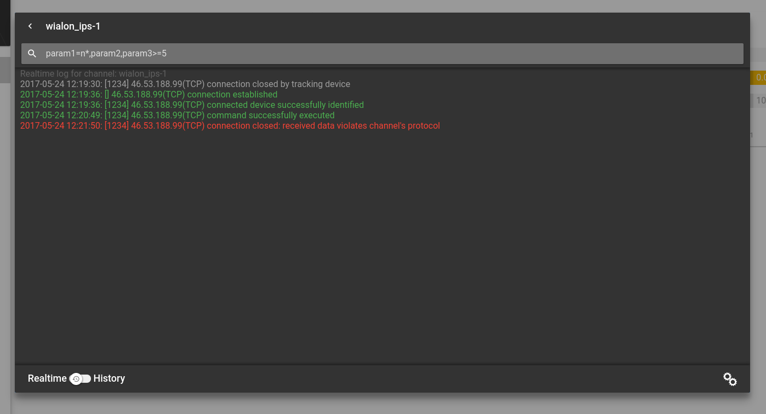Select the 'command successfully executed' log line
766x414 pixels.
(178, 115)
